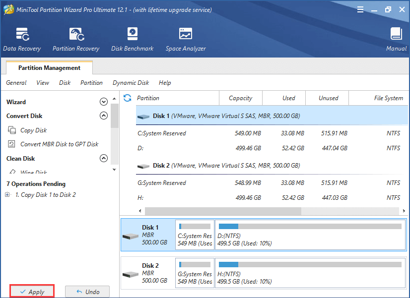The height and width of the screenshot is (298, 410).
Task: Select the G:System Reserved partition row
Action: pyautogui.click(x=272, y=183)
